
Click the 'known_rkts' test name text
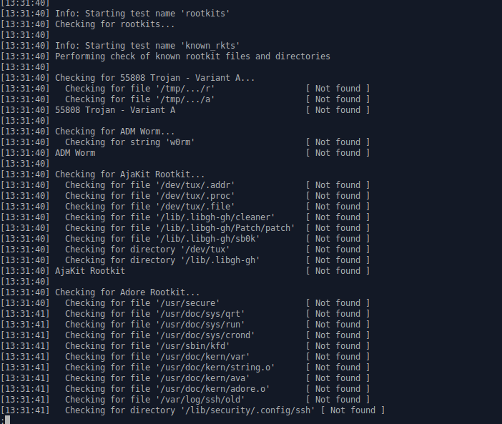tap(212, 46)
